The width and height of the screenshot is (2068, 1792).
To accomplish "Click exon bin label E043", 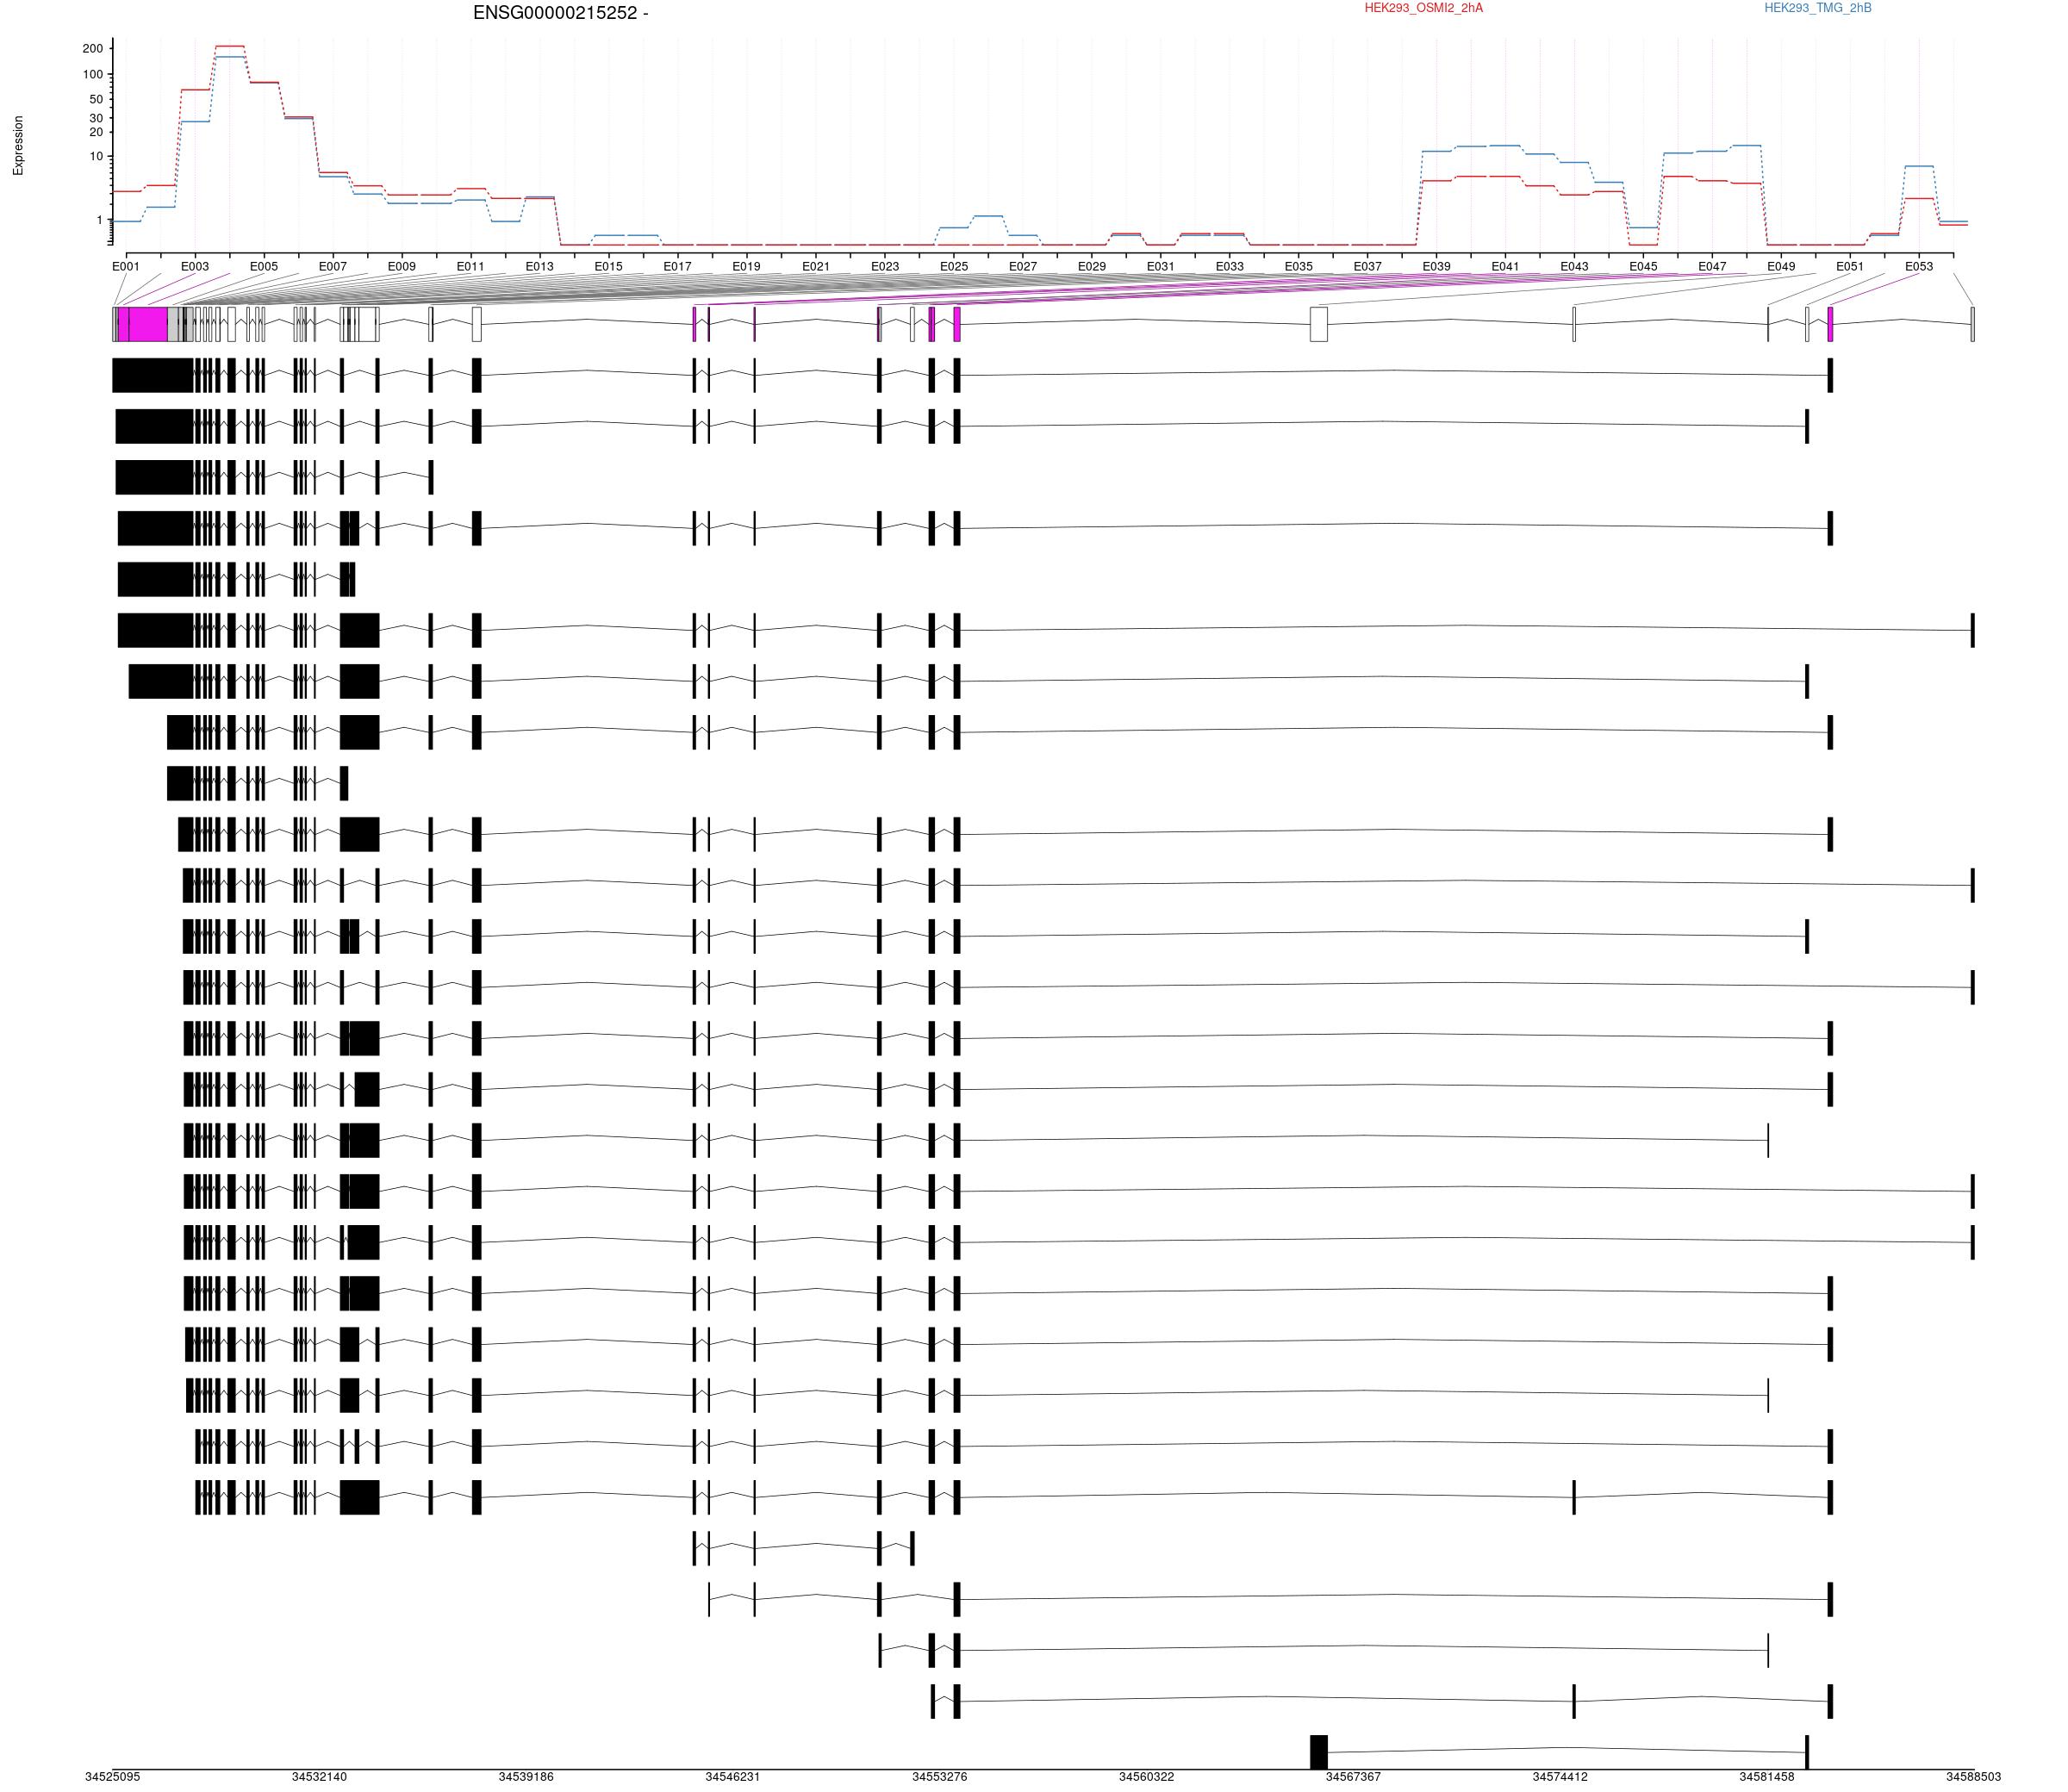I will pyautogui.click(x=1575, y=267).
